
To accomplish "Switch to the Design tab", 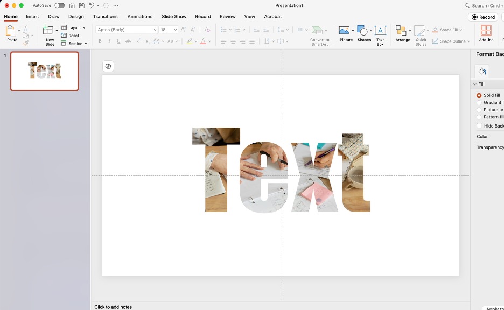I will [76, 17].
